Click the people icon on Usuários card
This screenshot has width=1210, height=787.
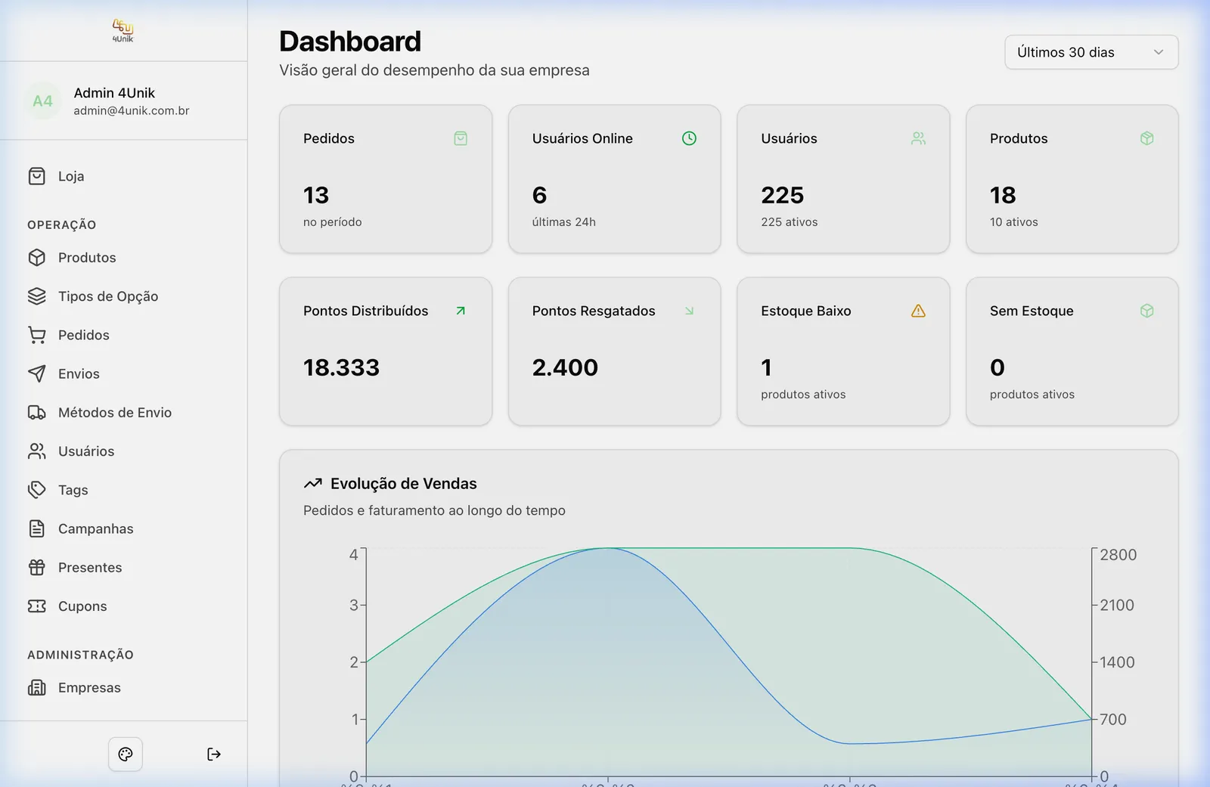[x=918, y=138]
